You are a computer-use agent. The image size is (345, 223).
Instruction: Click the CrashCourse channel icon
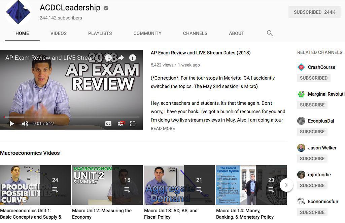(x=301, y=67)
